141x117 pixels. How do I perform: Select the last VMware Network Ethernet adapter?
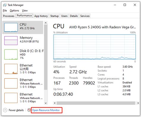click(23, 98)
